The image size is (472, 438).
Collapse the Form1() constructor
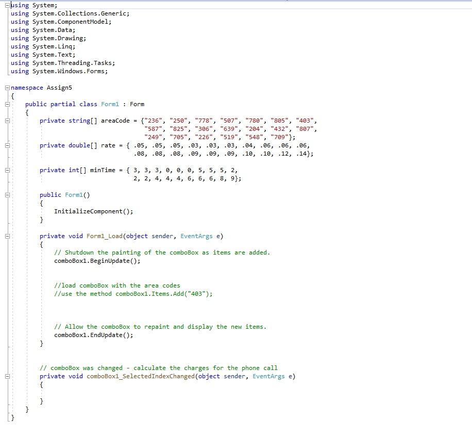tap(7, 195)
